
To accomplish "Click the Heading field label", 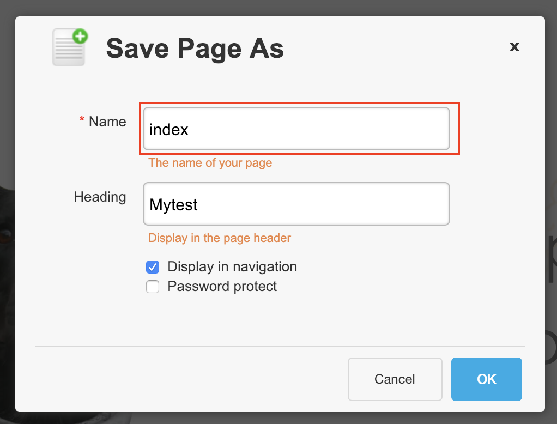I will [100, 197].
